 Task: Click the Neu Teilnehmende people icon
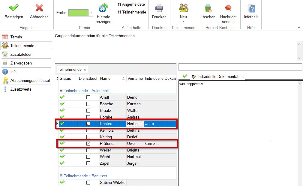click(183, 8)
